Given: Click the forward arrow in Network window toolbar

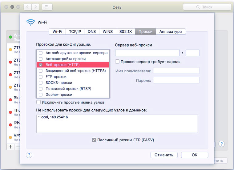Looking at the screenshot, I should 35,7.
